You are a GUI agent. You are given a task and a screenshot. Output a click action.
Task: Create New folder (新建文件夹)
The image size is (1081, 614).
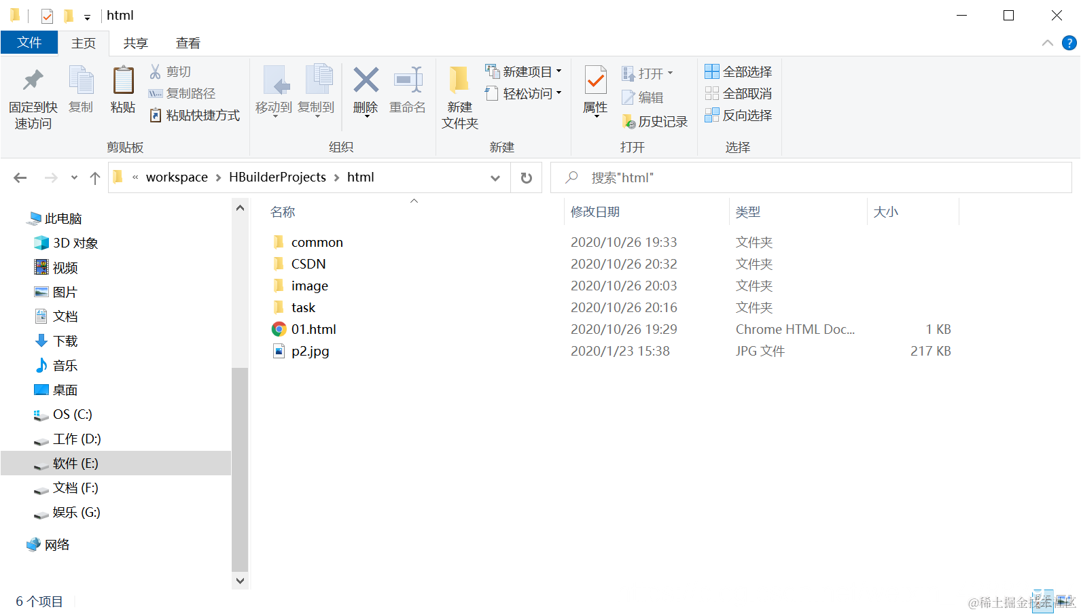460,97
